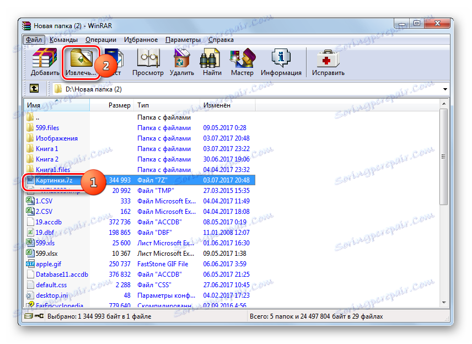The width and height of the screenshot is (472, 344).
Task: Click the type text Файл "CSS"
Action: 154,284
